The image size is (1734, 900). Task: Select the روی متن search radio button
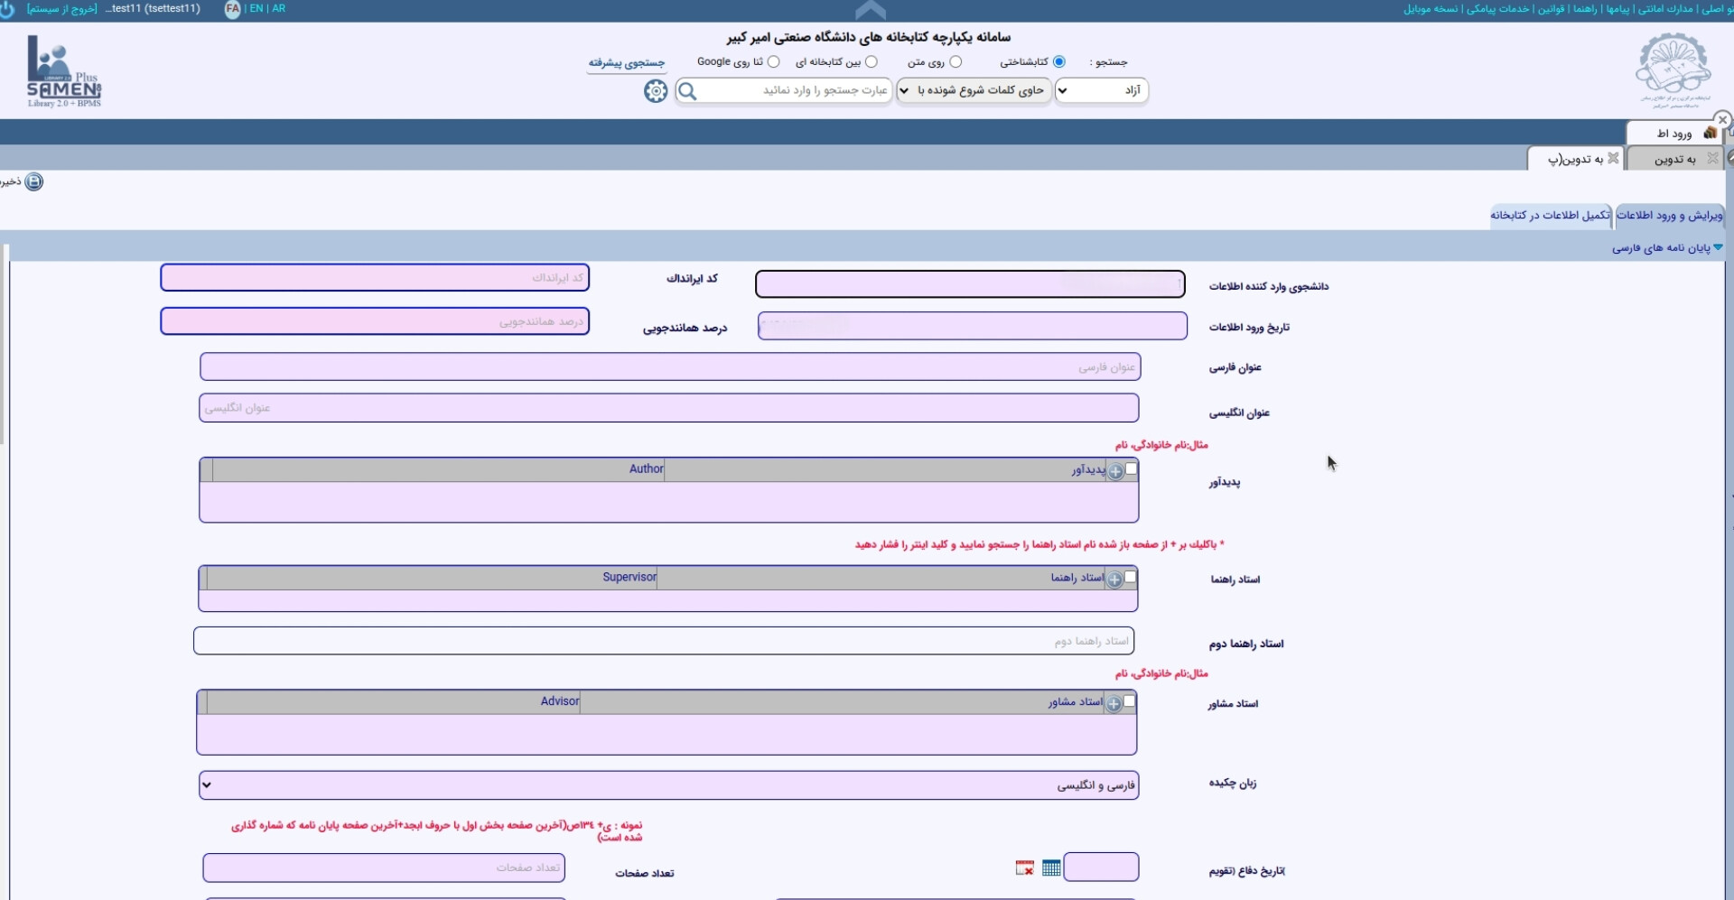click(956, 61)
